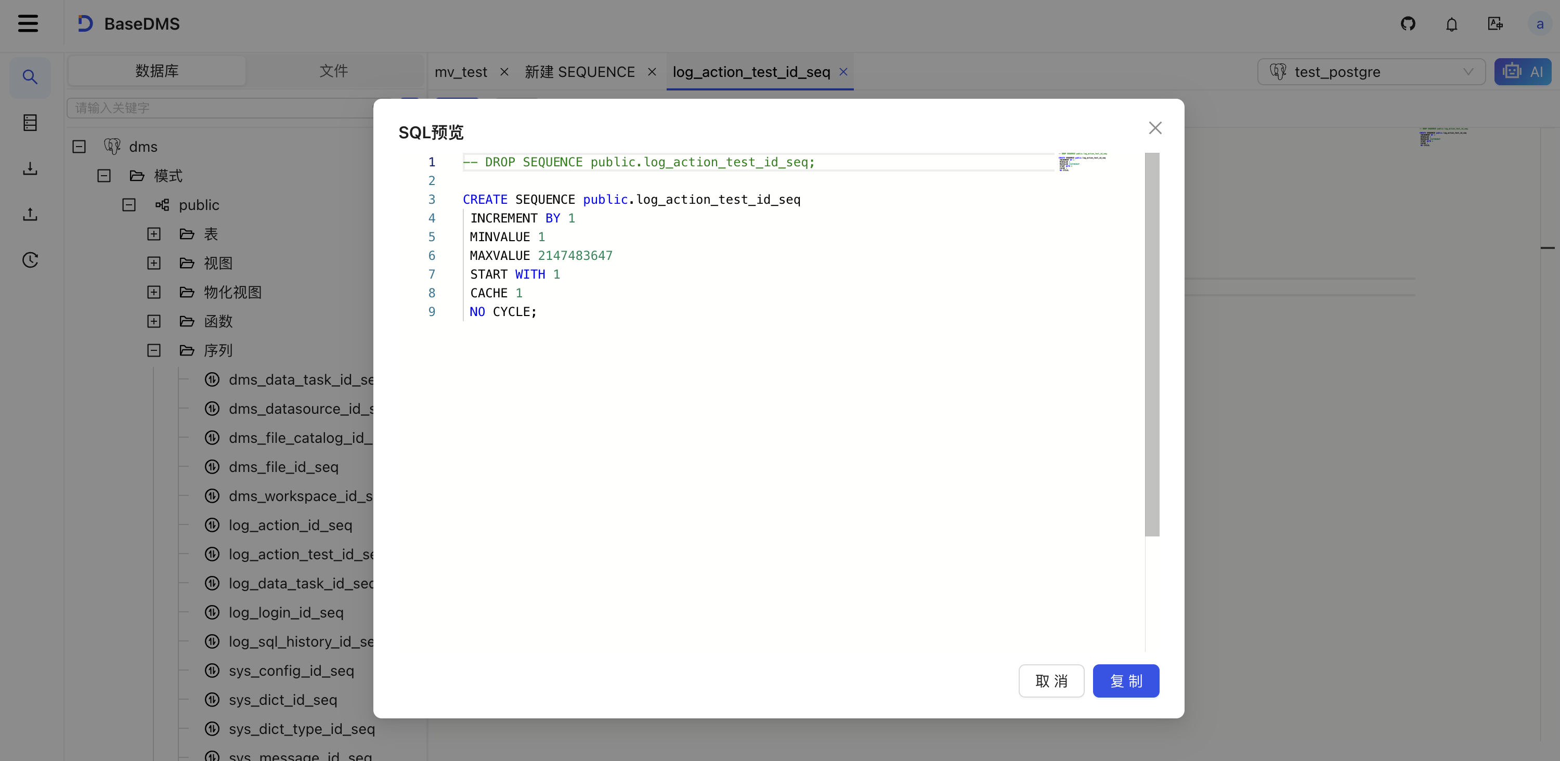
Task: Click the MAXVALUE 2147483647 line
Action: click(x=541, y=255)
